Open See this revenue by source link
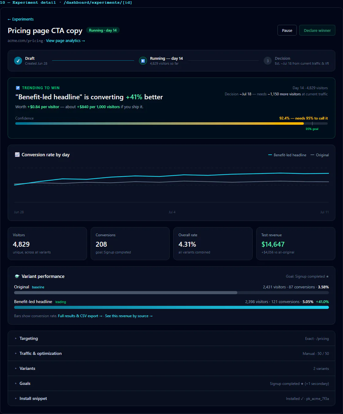 tap(129, 316)
